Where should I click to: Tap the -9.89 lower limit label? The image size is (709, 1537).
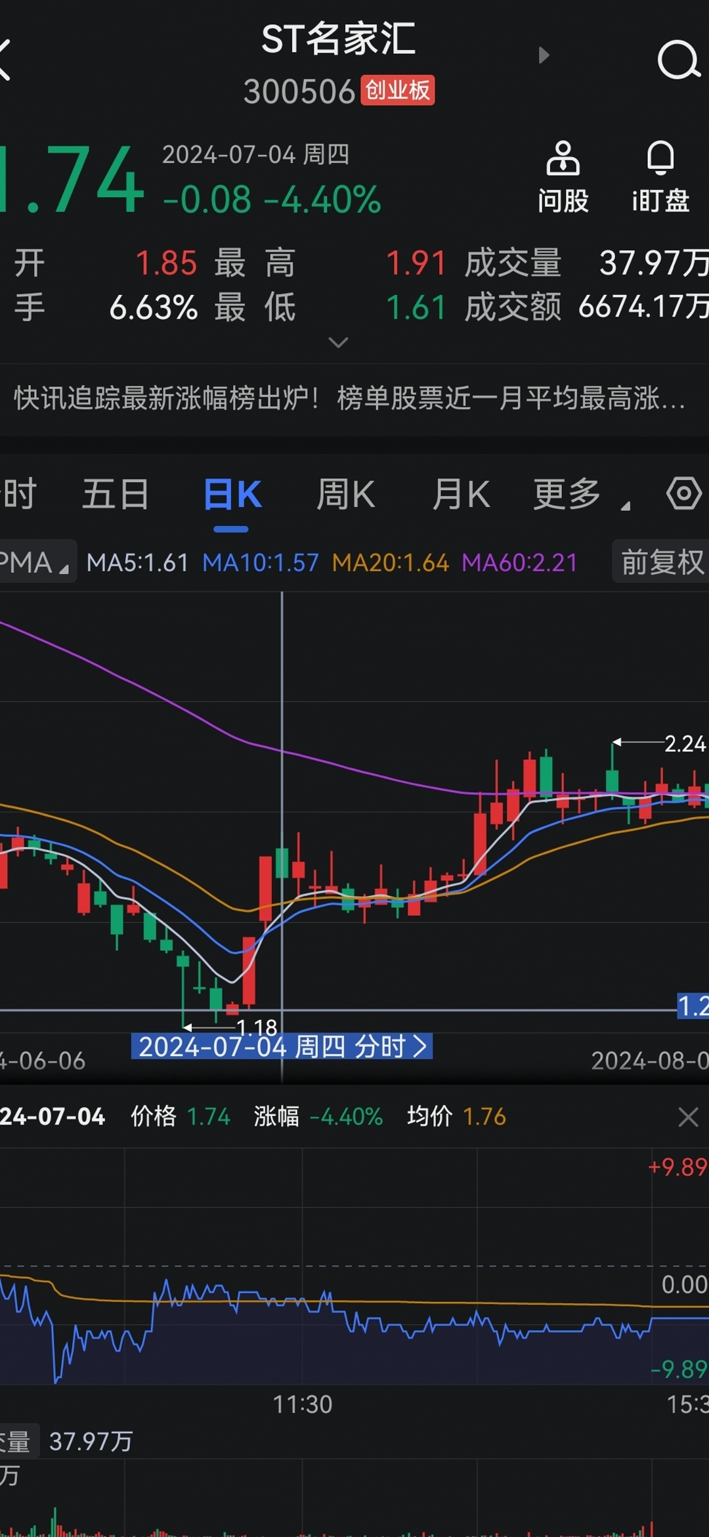click(679, 1369)
